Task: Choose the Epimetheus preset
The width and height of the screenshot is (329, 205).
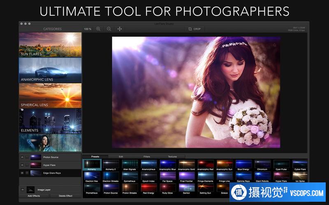Action: (130, 177)
